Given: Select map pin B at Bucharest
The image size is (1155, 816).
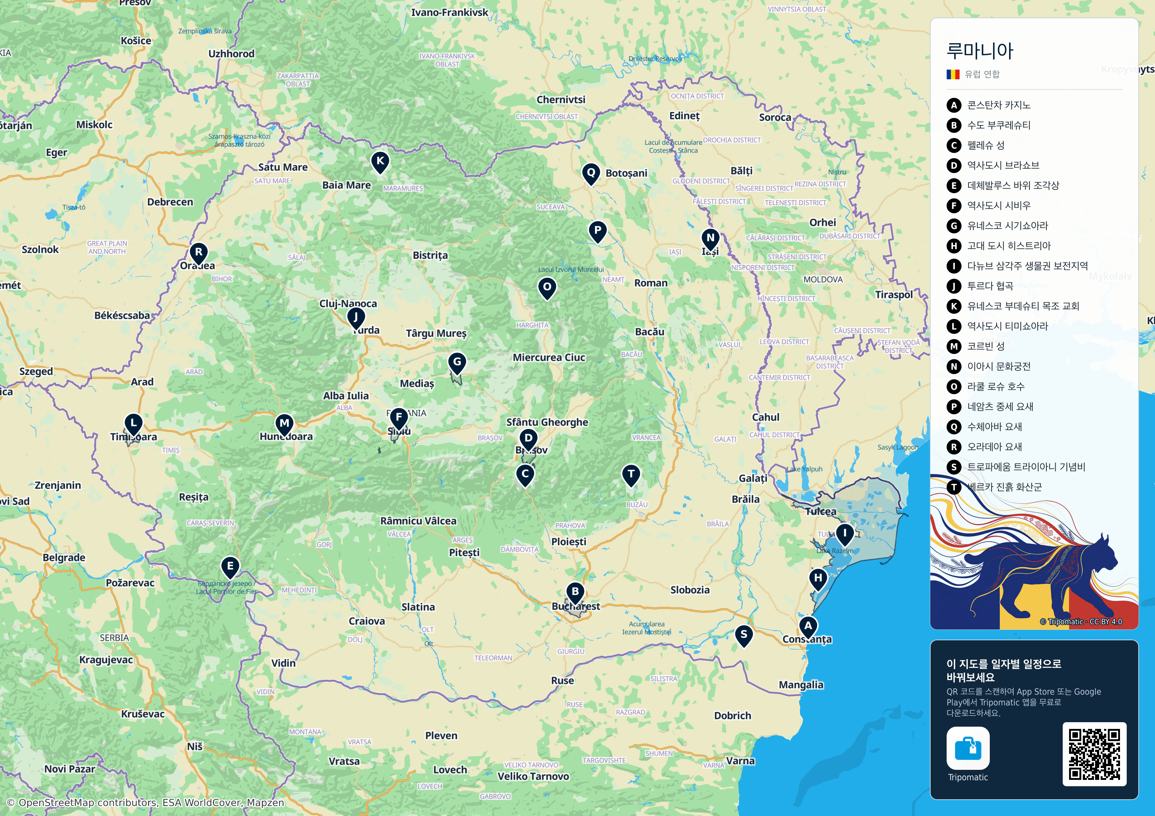Looking at the screenshot, I should coord(575,593).
